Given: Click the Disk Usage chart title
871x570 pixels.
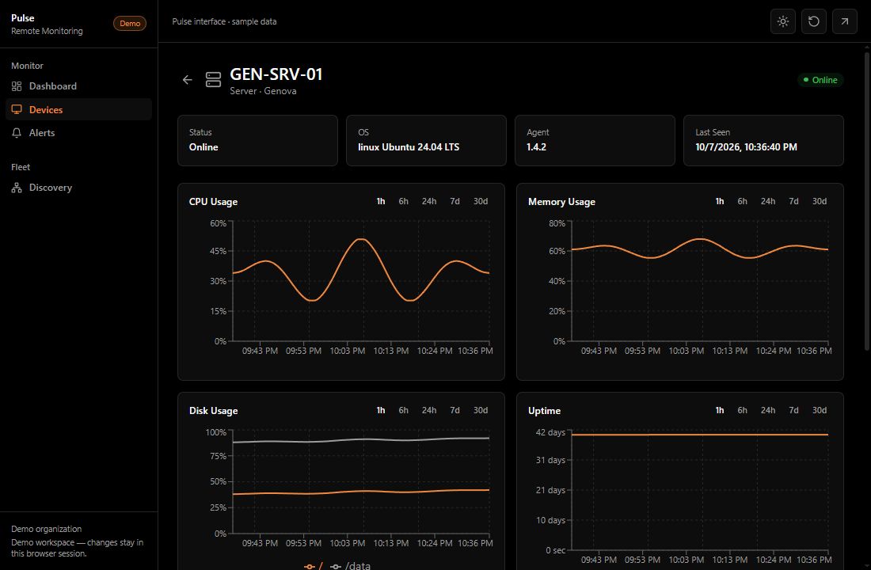Looking at the screenshot, I should 213,411.
